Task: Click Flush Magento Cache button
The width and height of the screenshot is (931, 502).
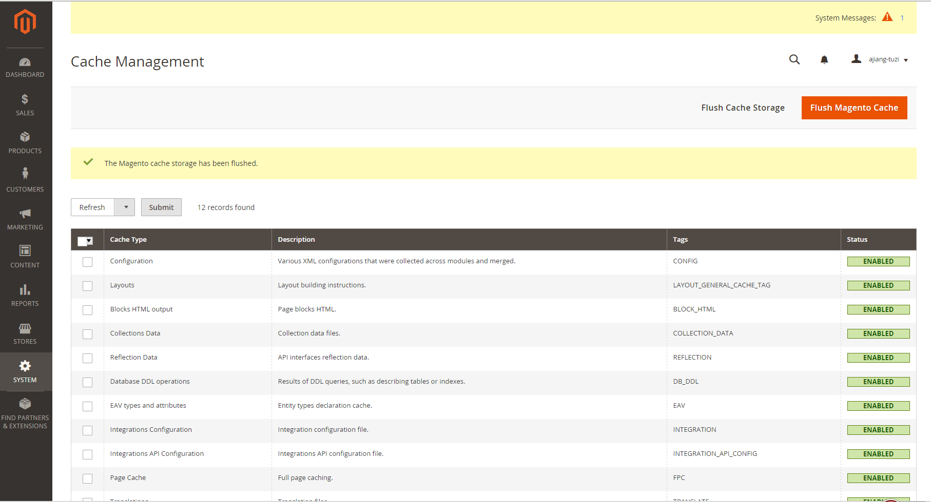Action: 854,108
